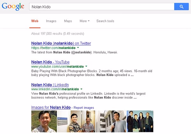This screenshot has width=191, height=134.
Task: Switch to the Images tab
Action: click(51, 21)
